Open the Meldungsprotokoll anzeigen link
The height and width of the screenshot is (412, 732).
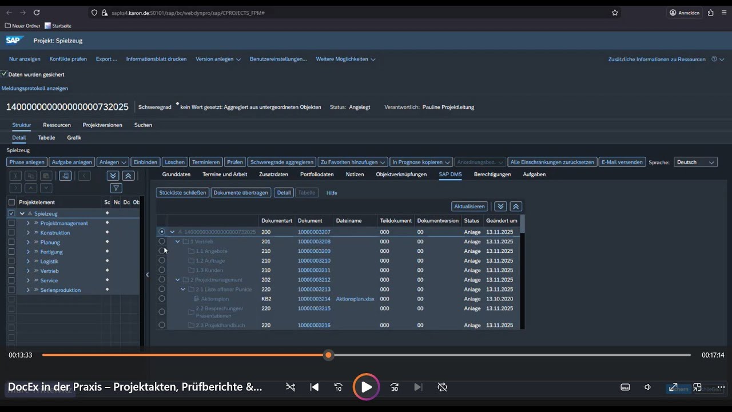coord(34,88)
